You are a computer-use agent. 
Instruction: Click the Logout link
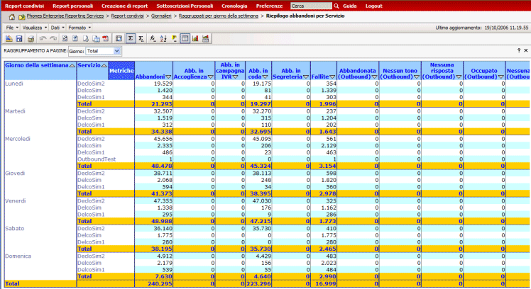pyautogui.click(x=374, y=6)
